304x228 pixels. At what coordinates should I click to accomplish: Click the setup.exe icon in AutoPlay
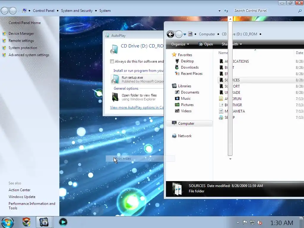[116, 79]
